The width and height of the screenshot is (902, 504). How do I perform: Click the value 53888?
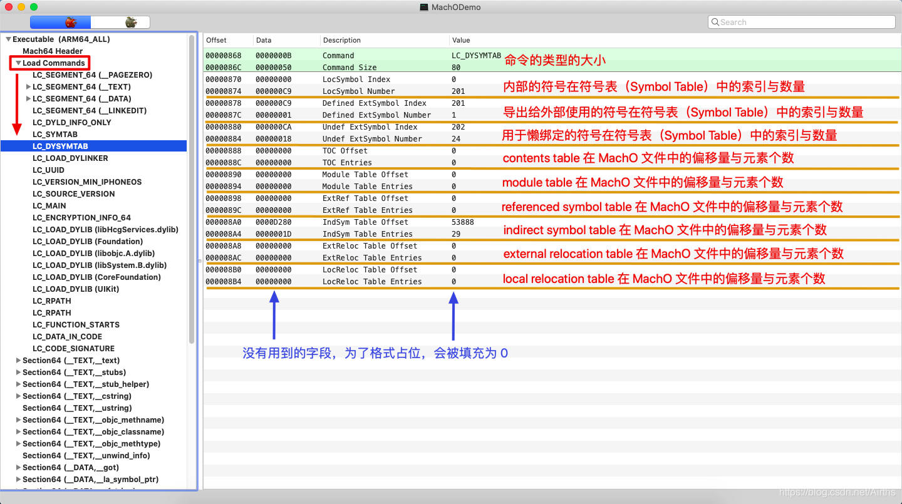[x=462, y=222]
